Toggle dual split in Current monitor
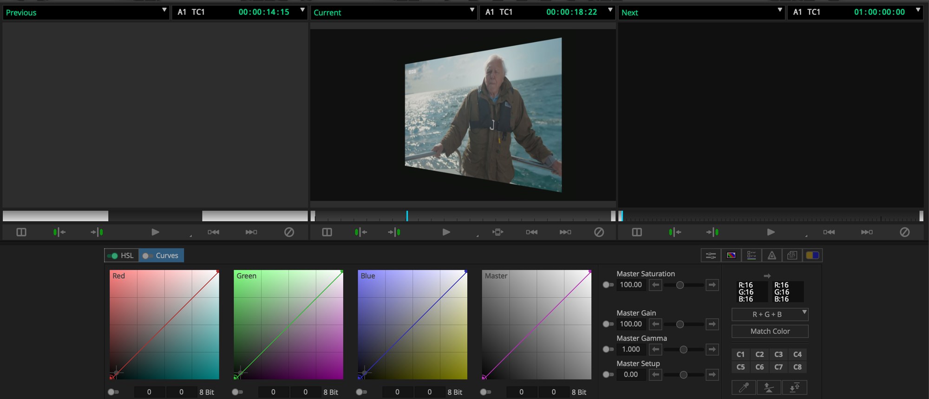 [x=327, y=232]
